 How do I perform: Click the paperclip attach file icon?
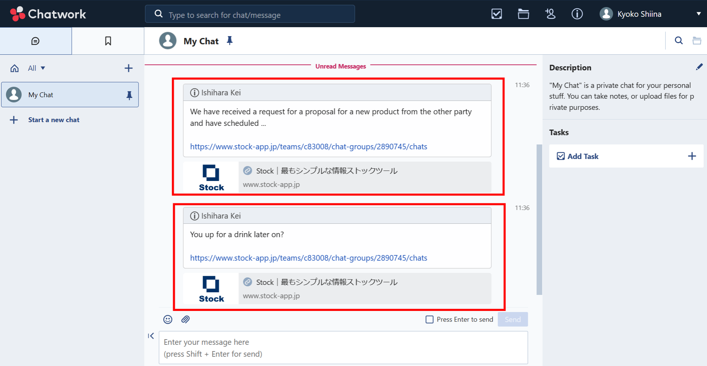[x=186, y=319]
